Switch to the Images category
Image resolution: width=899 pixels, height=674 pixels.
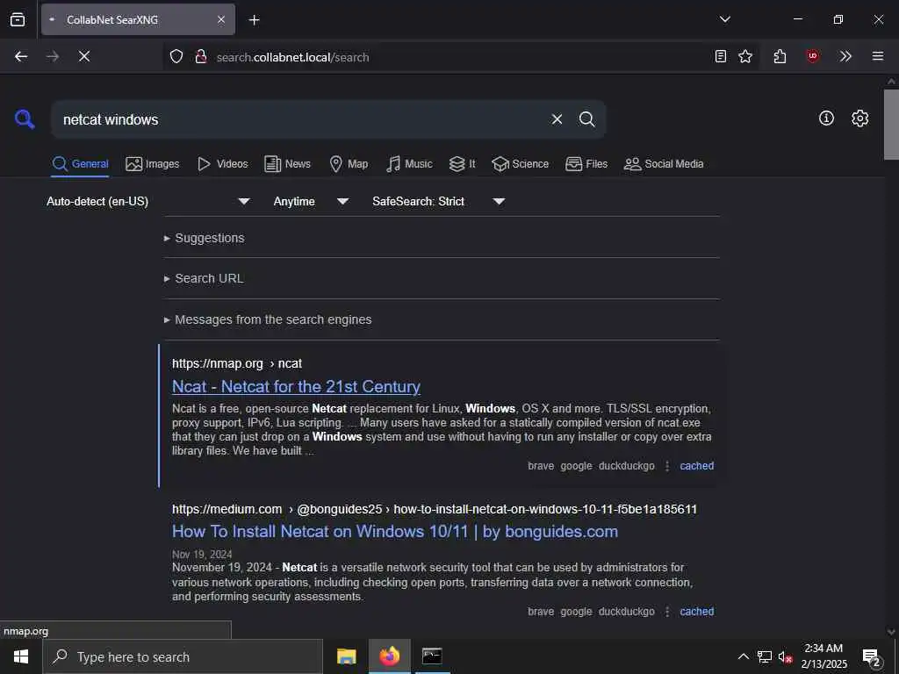pyautogui.click(x=153, y=164)
